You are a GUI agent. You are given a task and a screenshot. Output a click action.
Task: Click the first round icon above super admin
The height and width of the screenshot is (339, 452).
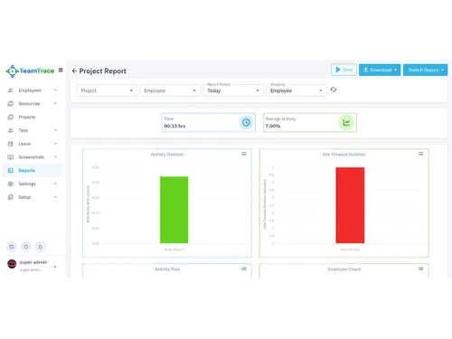(x=12, y=247)
